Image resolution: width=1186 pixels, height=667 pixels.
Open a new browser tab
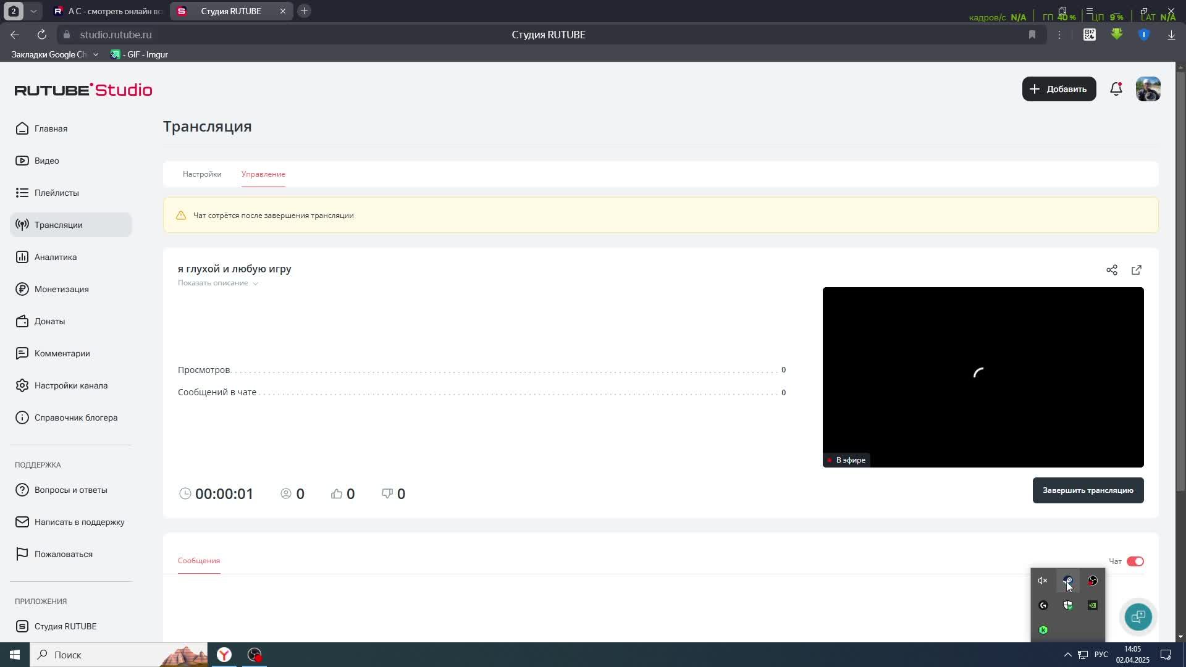(304, 11)
